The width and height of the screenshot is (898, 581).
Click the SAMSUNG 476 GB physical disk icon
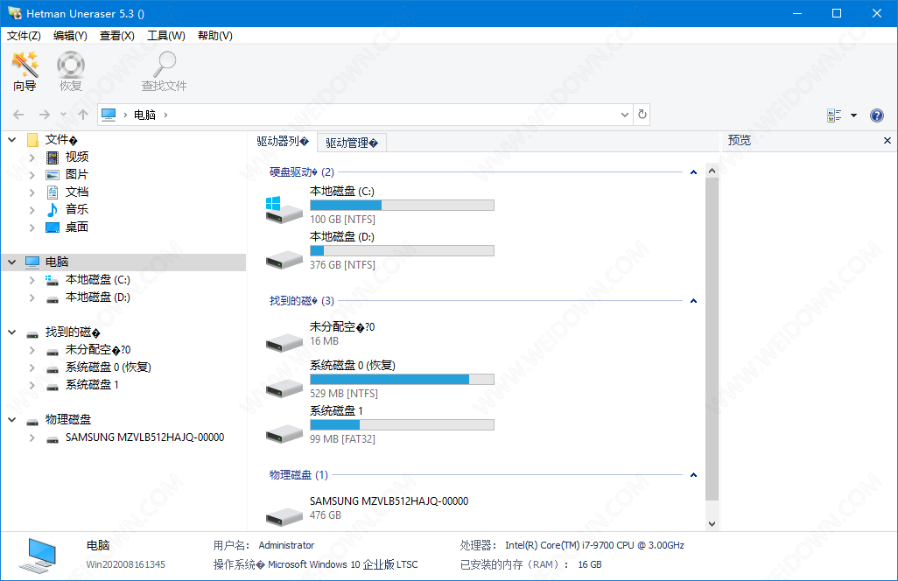(284, 515)
